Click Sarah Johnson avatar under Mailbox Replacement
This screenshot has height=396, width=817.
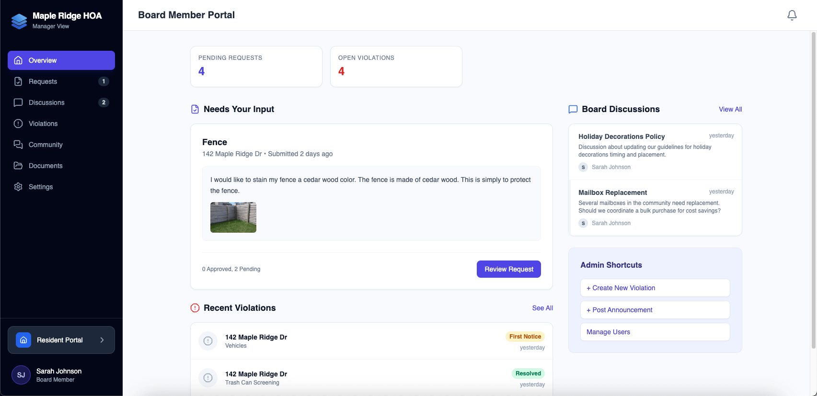583,223
